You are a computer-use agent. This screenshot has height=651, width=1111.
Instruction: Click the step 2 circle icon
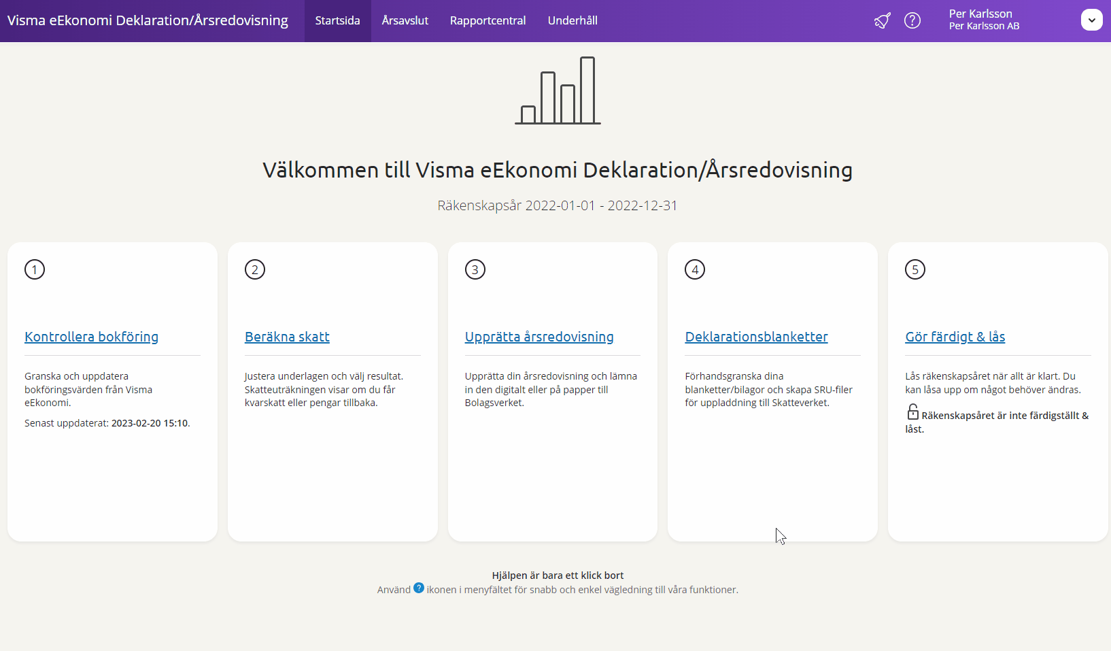pos(255,269)
